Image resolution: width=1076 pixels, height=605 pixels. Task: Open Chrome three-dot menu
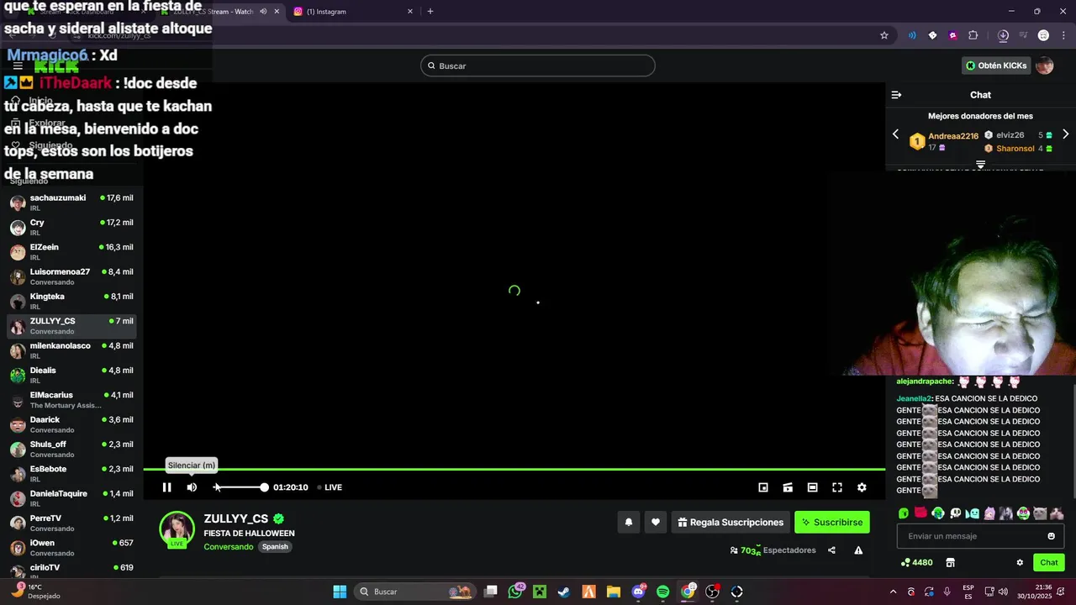click(1062, 35)
